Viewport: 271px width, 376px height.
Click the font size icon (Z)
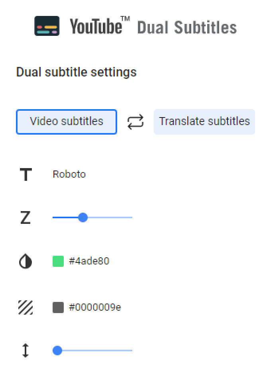click(x=25, y=217)
